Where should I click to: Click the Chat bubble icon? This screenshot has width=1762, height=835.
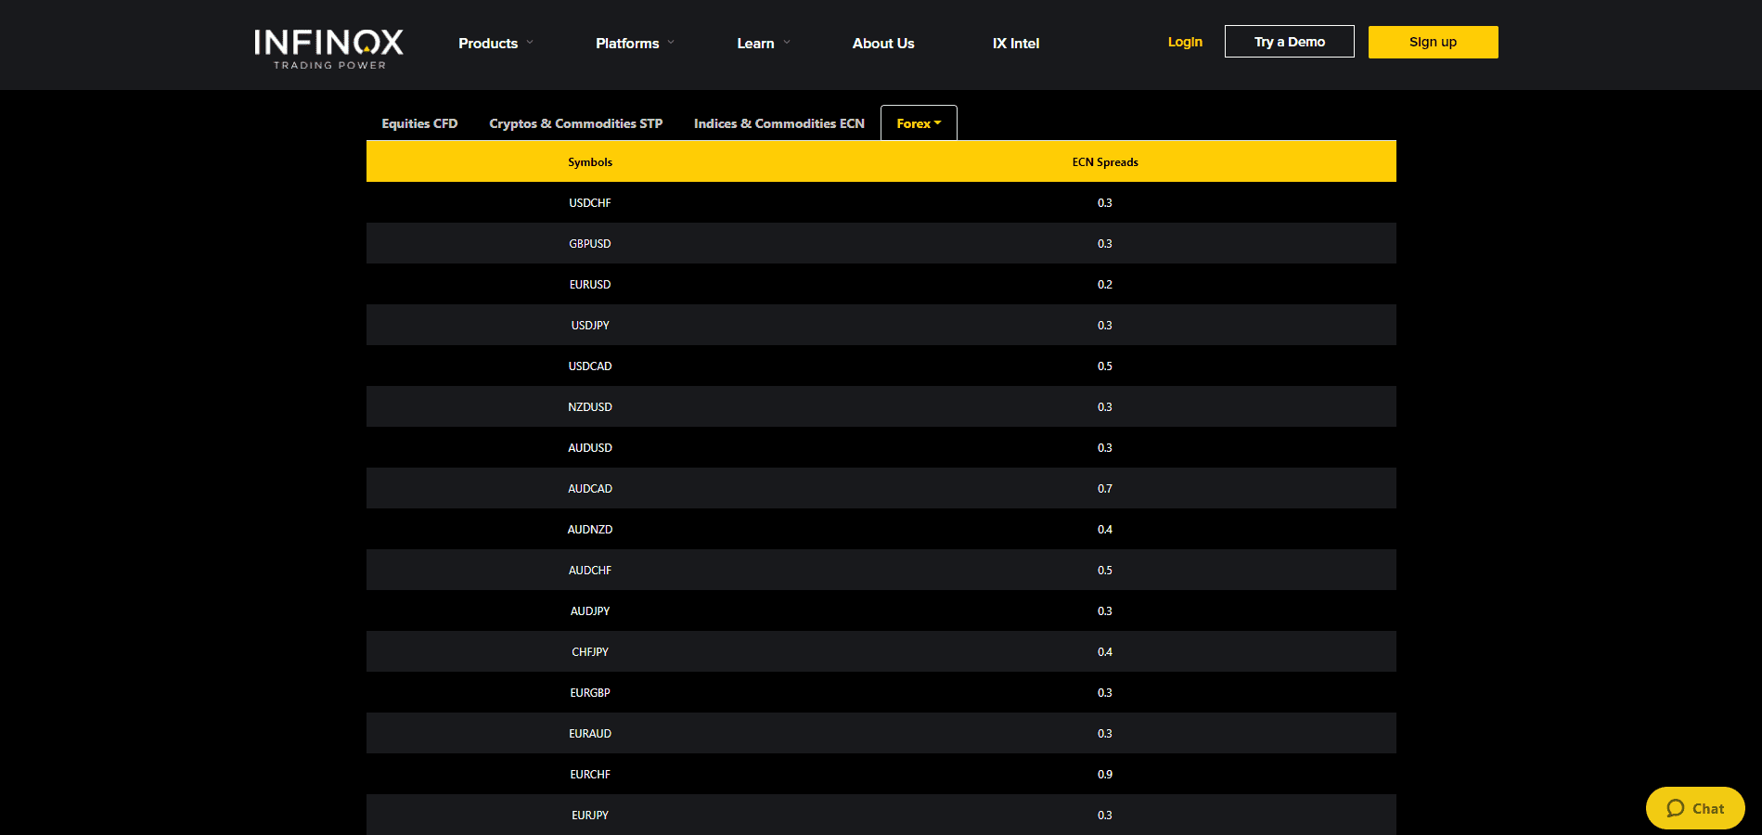coord(1677,807)
